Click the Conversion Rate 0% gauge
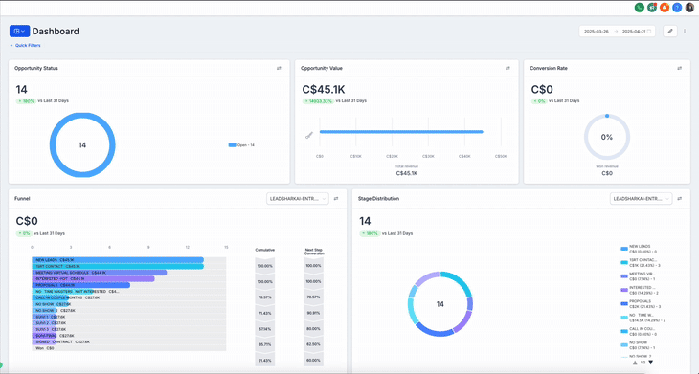This screenshot has width=699, height=374. tap(607, 137)
